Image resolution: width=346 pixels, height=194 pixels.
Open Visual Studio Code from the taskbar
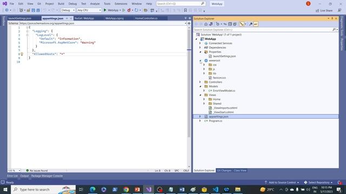click(216, 189)
